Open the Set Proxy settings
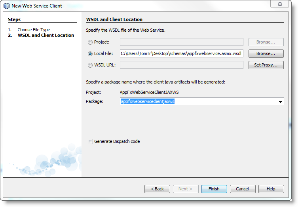The height and width of the screenshot is (207, 298). (x=266, y=65)
